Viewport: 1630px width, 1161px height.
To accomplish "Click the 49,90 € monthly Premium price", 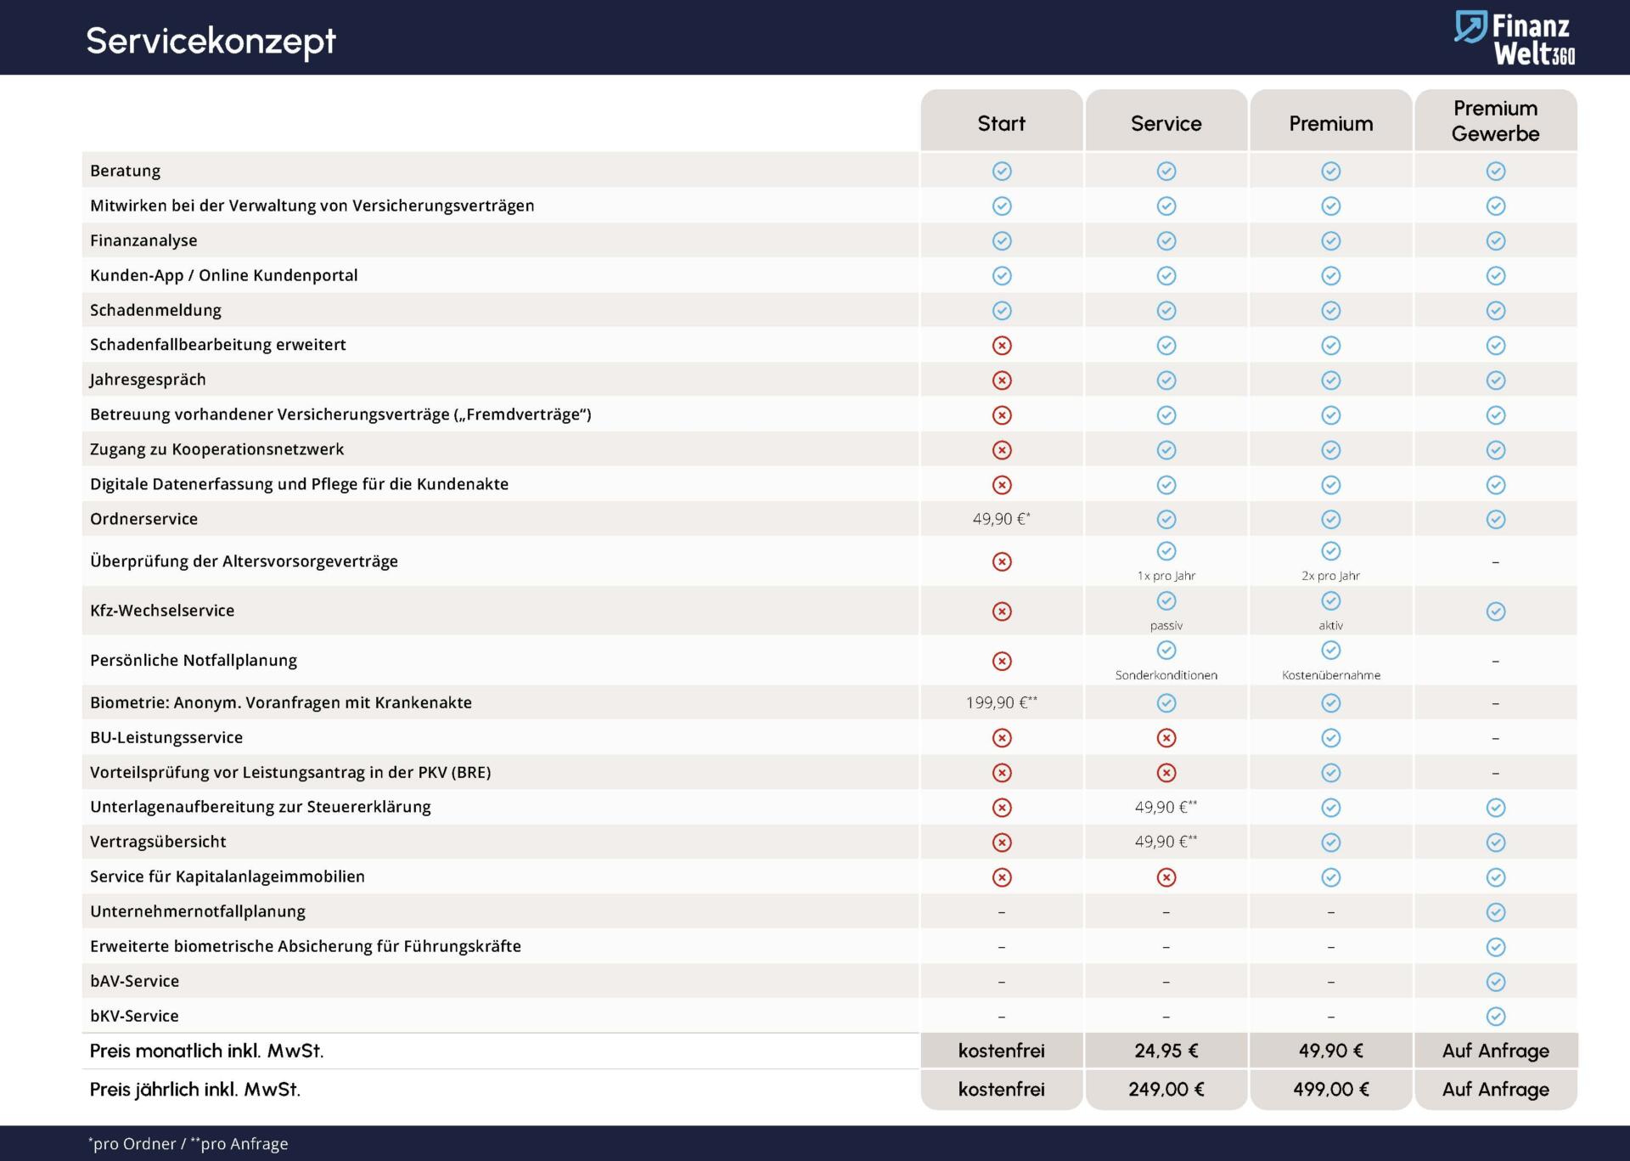I will (x=1331, y=1051).
